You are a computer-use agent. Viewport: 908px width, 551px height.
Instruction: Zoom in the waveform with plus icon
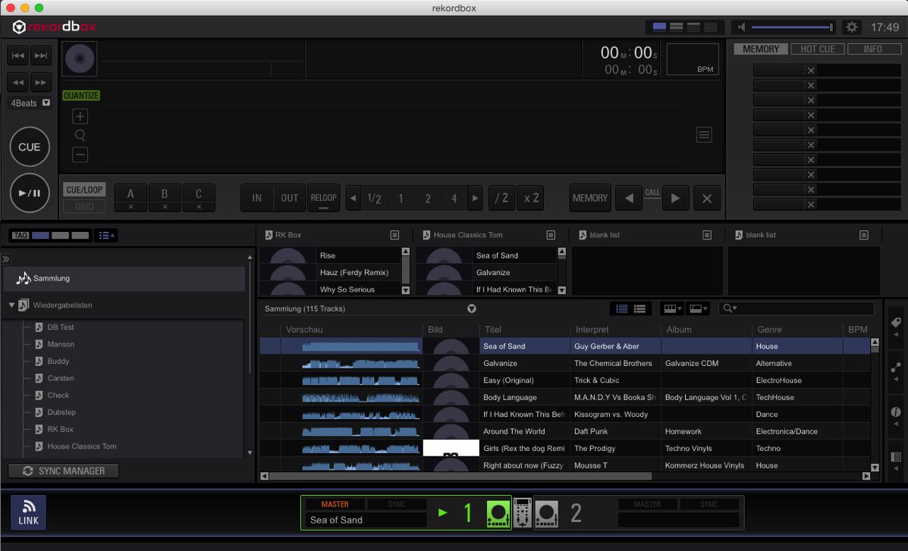coord(80,117)
